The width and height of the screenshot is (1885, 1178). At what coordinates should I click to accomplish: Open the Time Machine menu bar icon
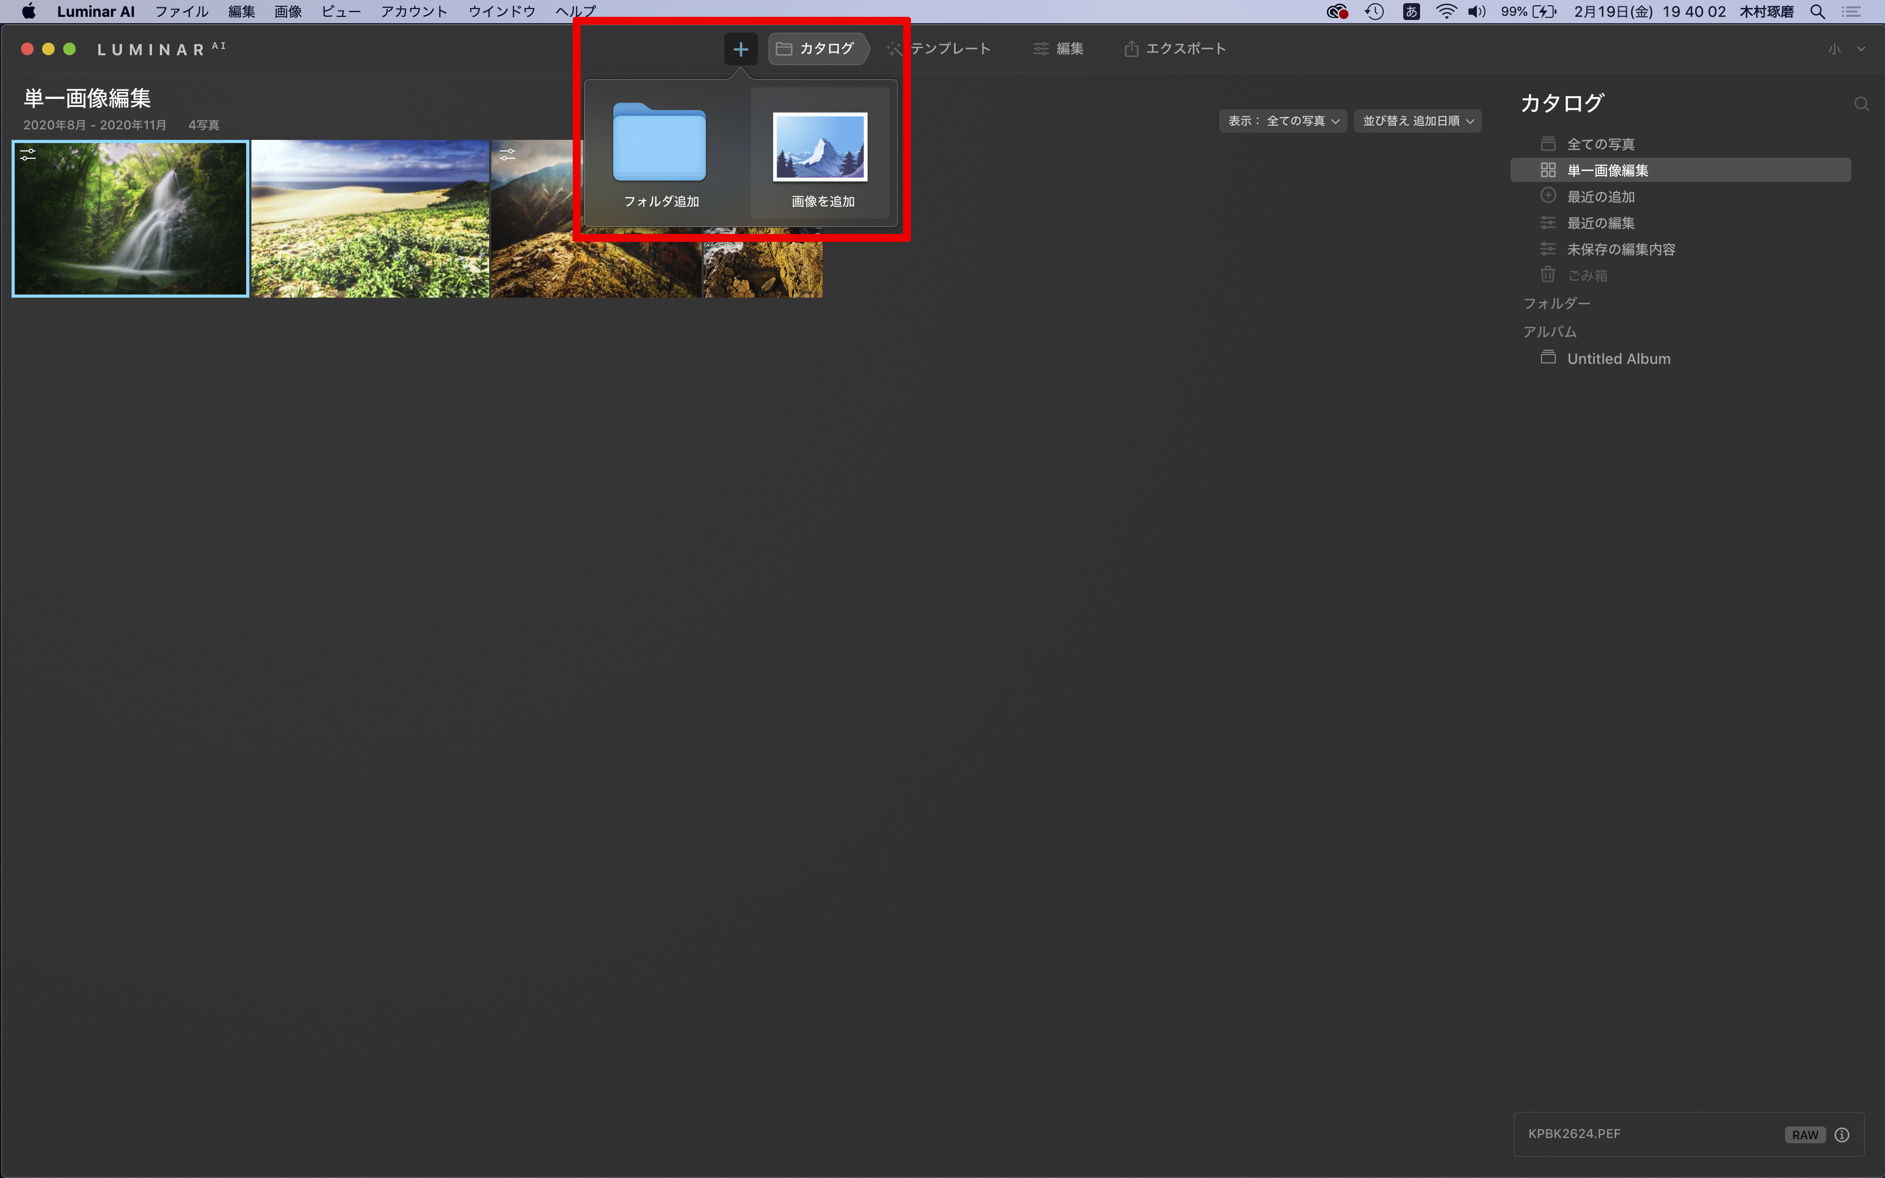pyautogui.click(x=1374, y=12)
